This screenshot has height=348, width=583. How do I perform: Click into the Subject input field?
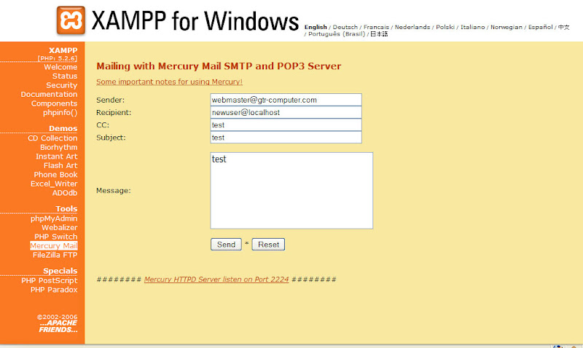[x=286, y=138]
